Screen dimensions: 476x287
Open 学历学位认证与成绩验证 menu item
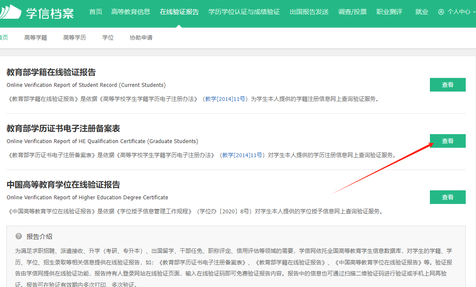pos(244,12)
